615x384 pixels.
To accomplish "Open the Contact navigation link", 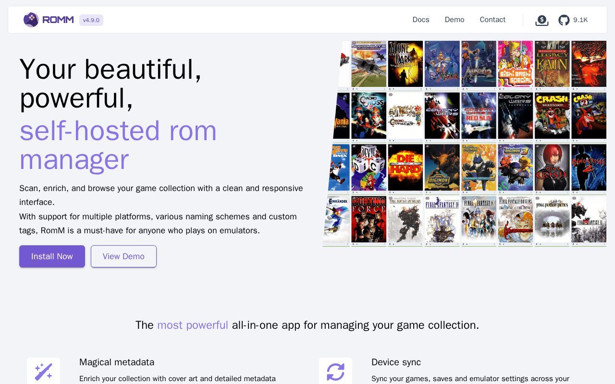I will 492,20.
